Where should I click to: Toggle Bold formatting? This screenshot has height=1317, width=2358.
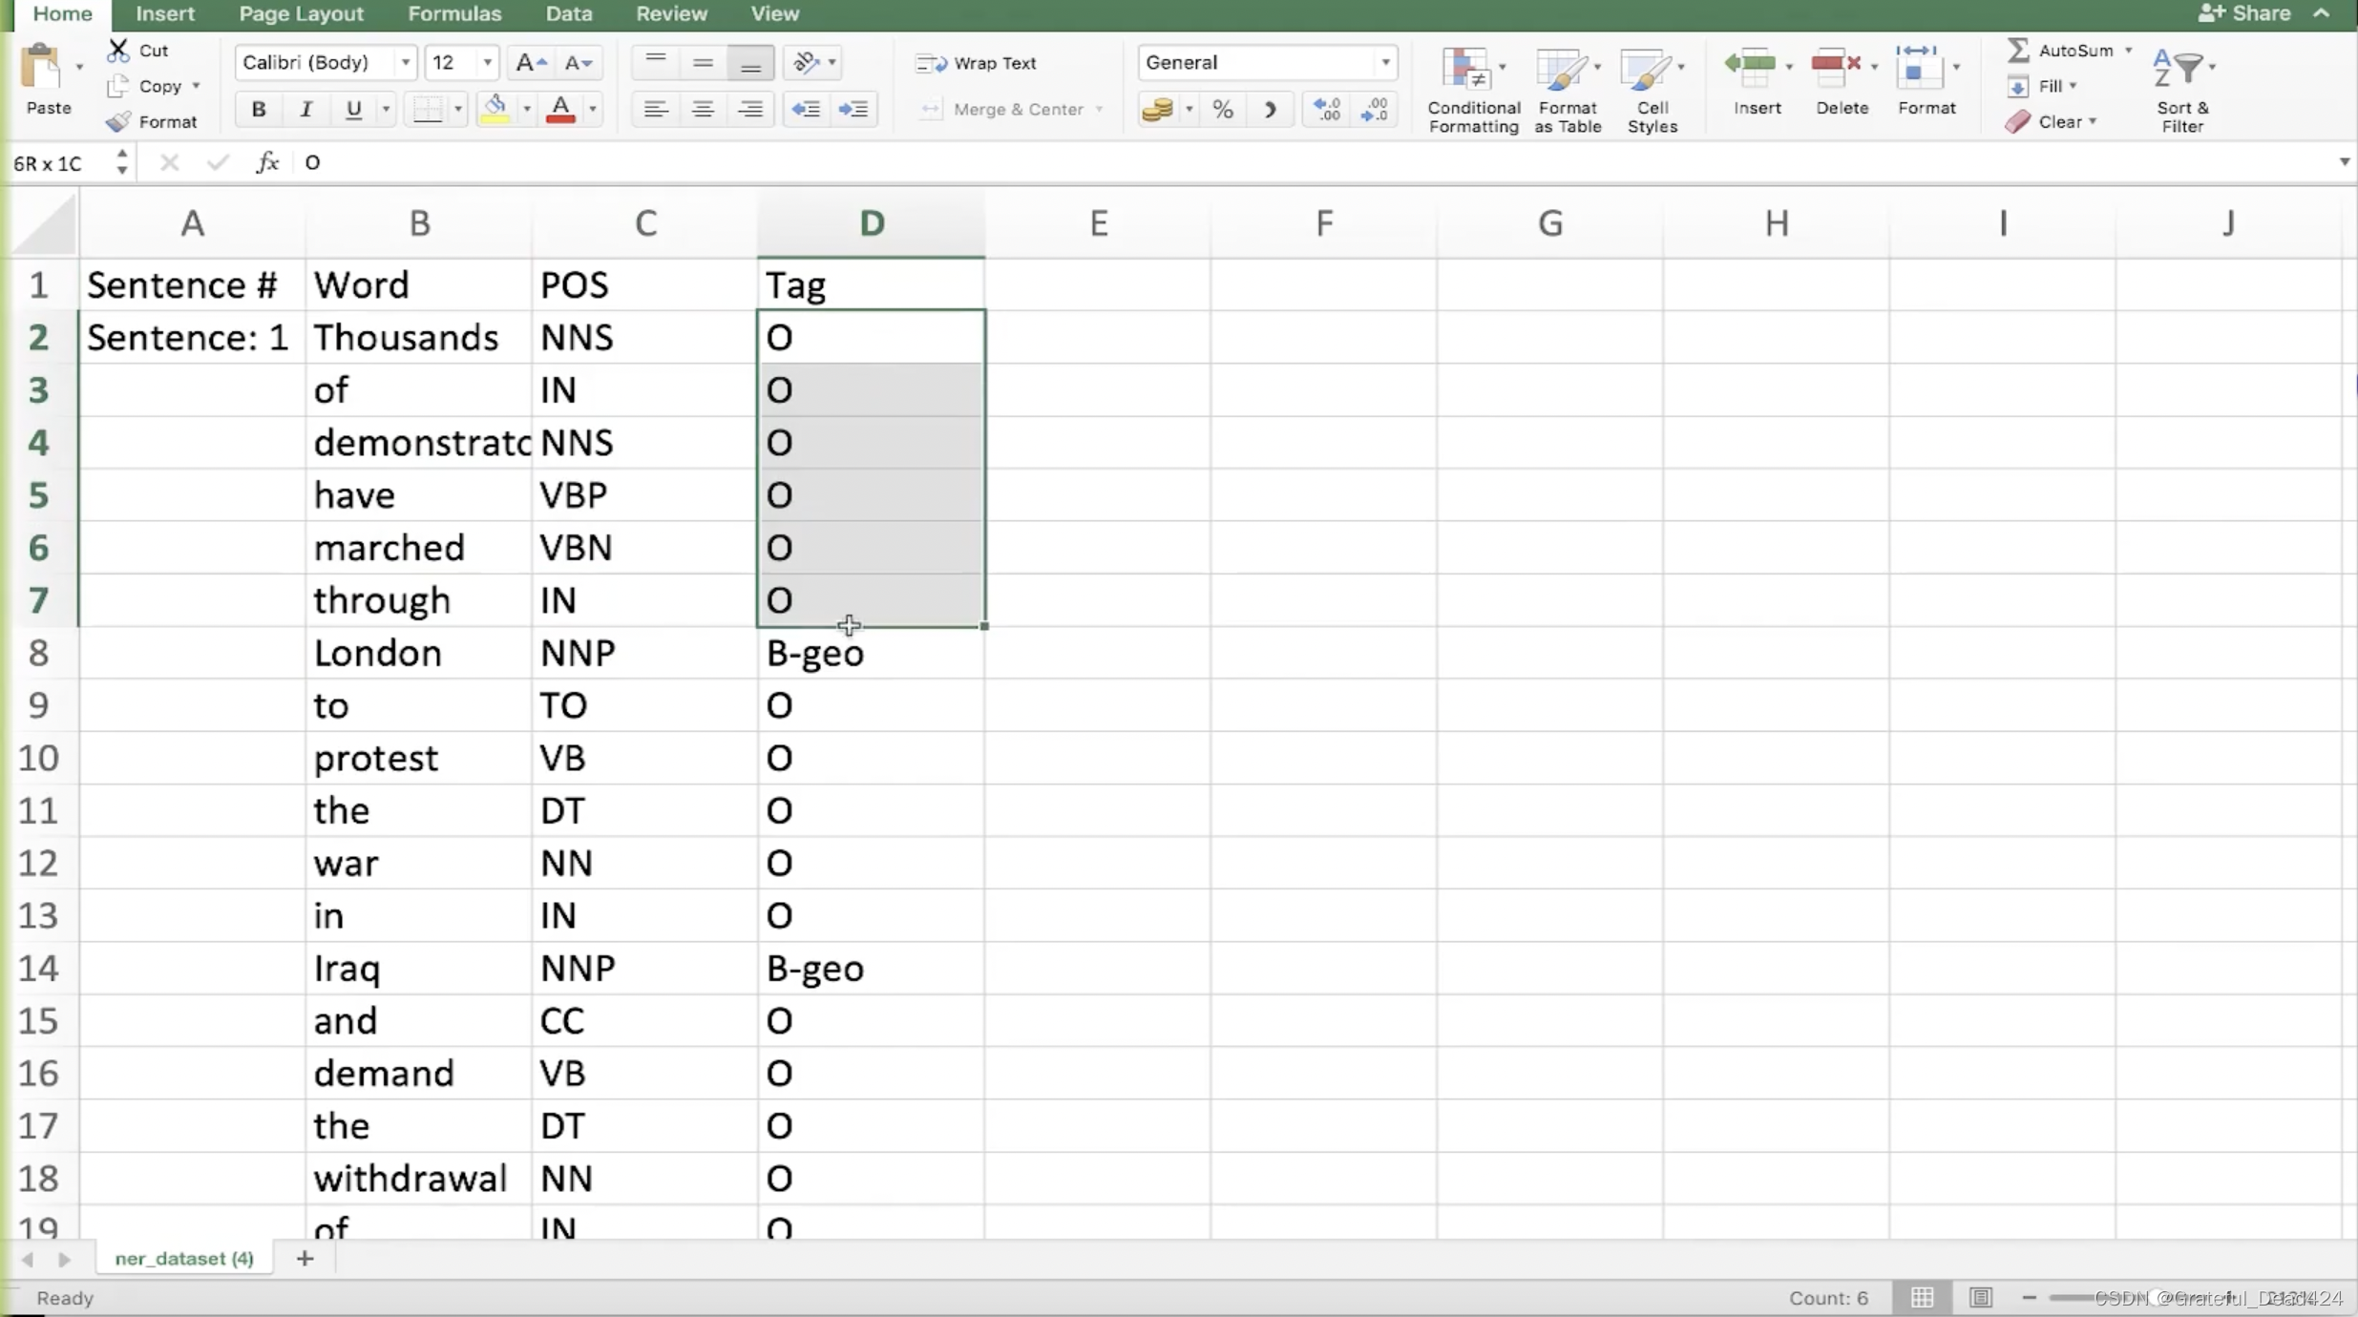[x=258, y=110]
